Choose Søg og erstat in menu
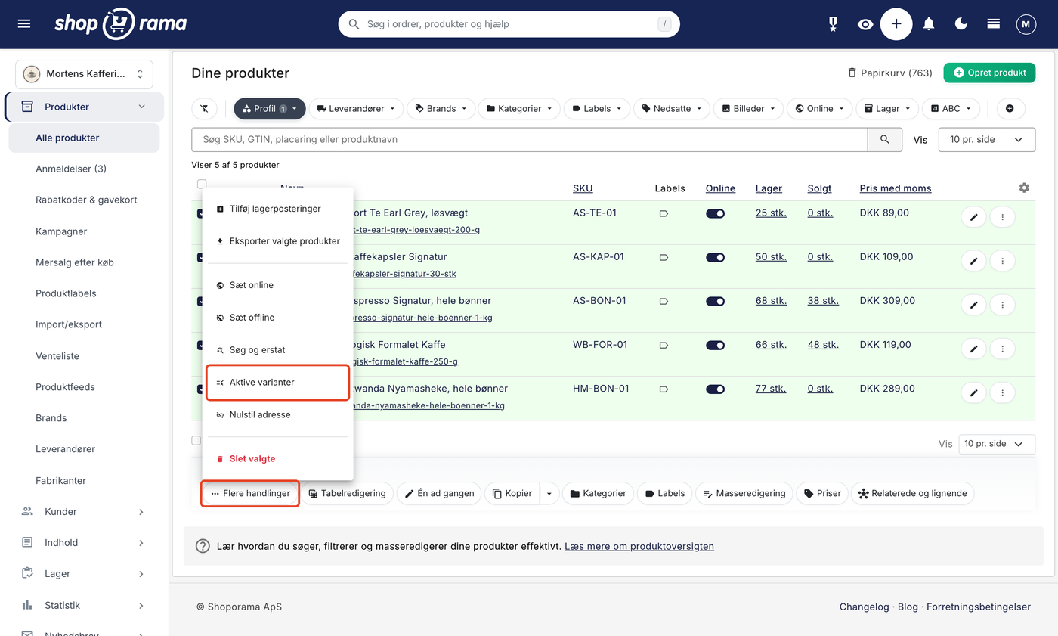This screenshot has height=636, width=1058. coord(277,350)
